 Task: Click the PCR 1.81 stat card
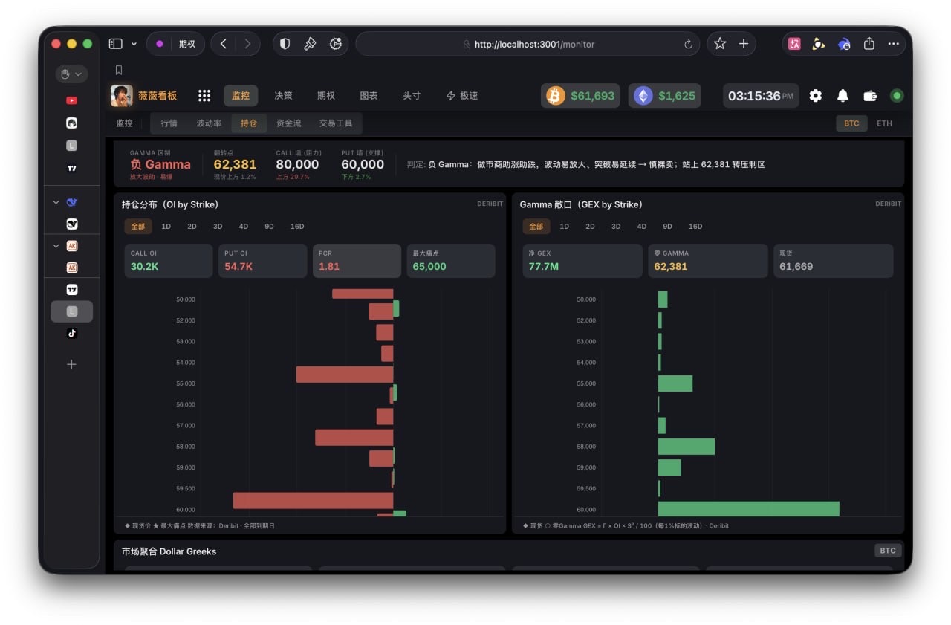pyautogui.click(x=357, y=261)
